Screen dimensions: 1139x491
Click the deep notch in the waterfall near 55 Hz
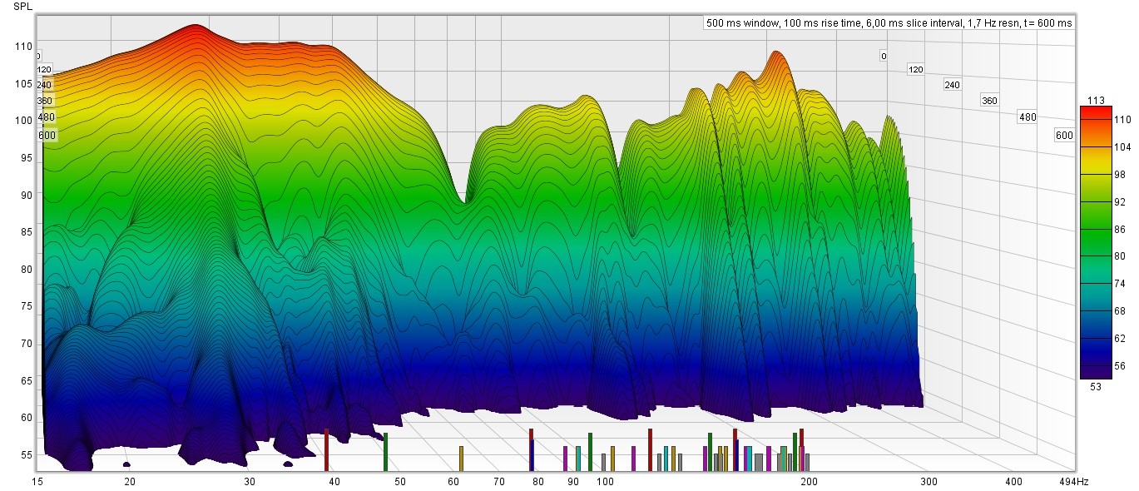point(466,198)
